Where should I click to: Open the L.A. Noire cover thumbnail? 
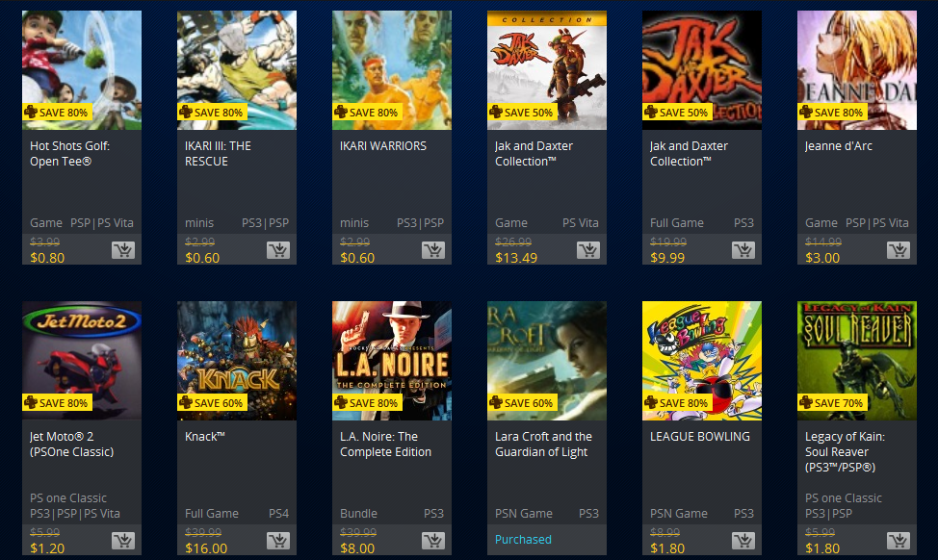click(392, 361)
